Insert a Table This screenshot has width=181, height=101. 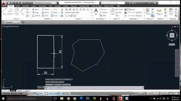pos(103,16)
